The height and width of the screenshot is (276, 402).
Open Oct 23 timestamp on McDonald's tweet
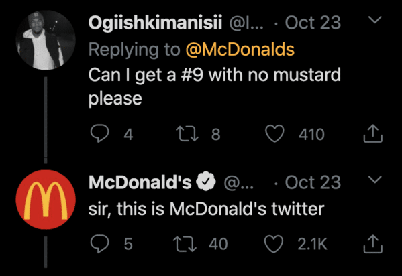click(313, 182)
